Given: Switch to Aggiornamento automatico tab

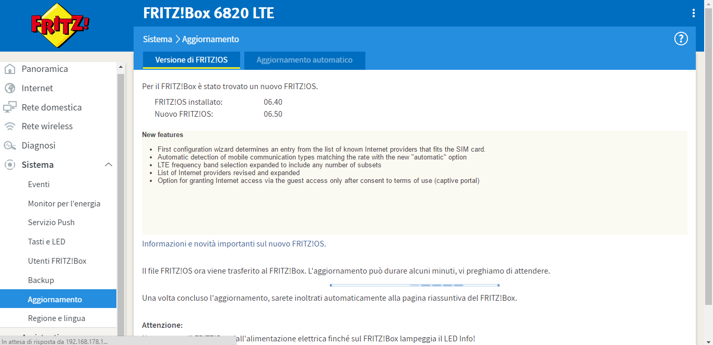Looking at the screenshot, I should pyautogui.click(x=305, y=60).
